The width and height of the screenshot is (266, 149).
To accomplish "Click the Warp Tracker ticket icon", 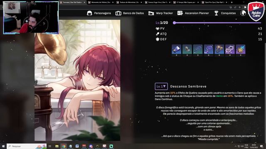I will pyautogui.click(x=151, y=13).
